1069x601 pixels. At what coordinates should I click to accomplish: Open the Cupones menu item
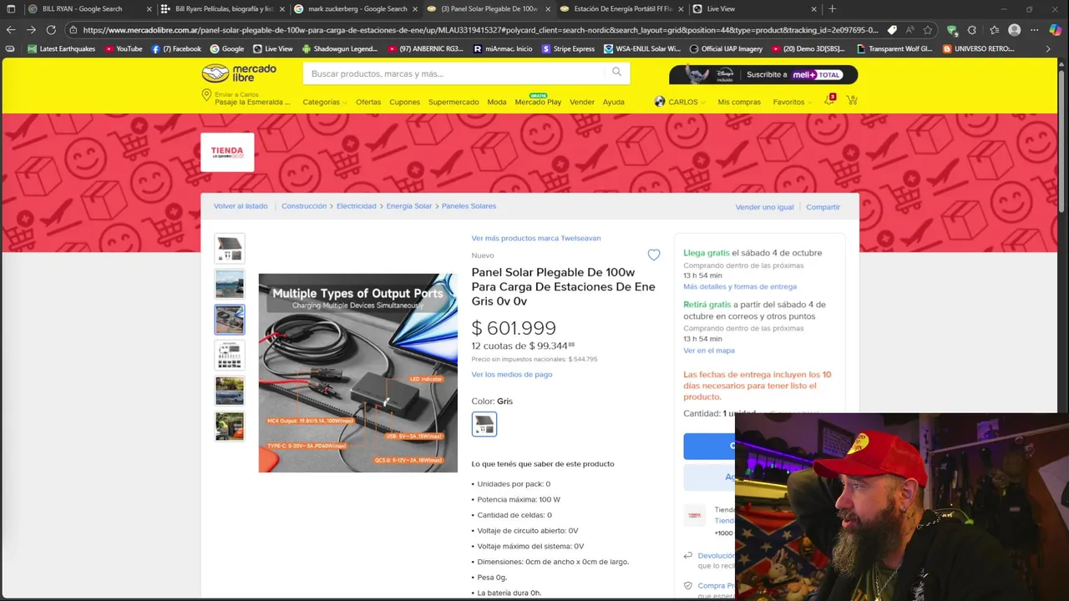point(405,102)
